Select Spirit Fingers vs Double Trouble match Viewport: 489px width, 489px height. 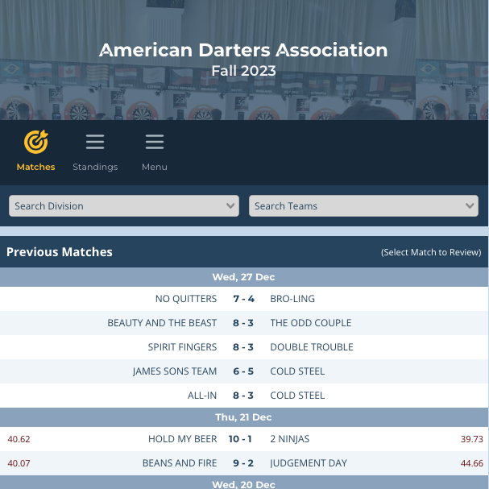point(243,347)
